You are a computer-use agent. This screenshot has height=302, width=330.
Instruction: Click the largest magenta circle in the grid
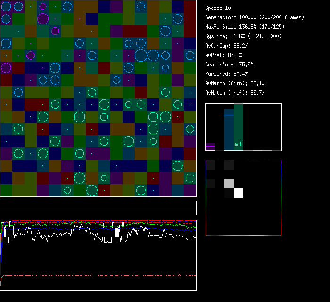(43, 19)
